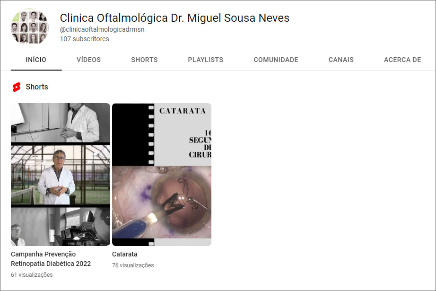
Task: Open the CANAIS tab
Action: coord(341,60)
